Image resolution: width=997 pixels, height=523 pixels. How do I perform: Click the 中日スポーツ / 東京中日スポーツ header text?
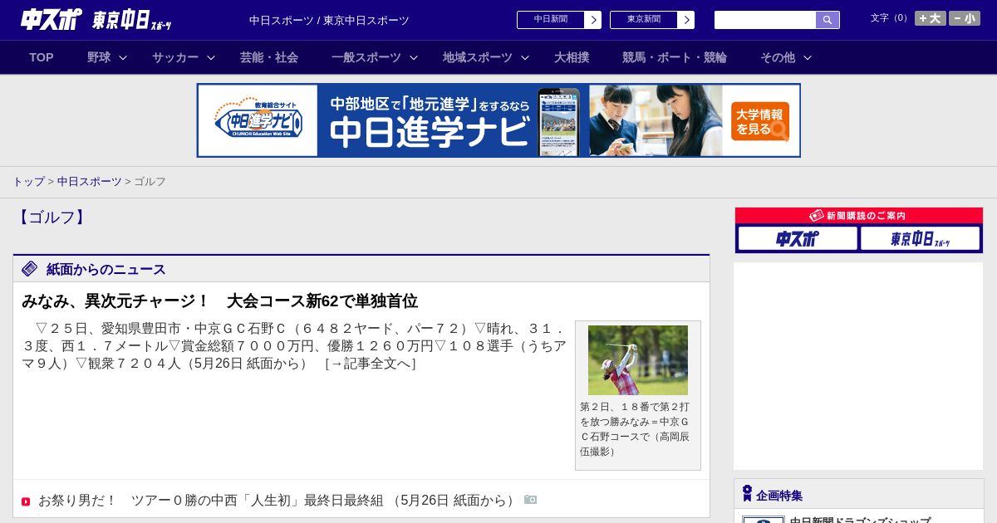point(329,21)
